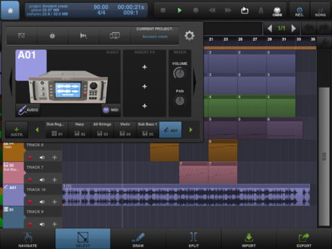Adjust the Volume knob in mixer
The height and width of the screenshot is (249, 332).
coord(179,73)
